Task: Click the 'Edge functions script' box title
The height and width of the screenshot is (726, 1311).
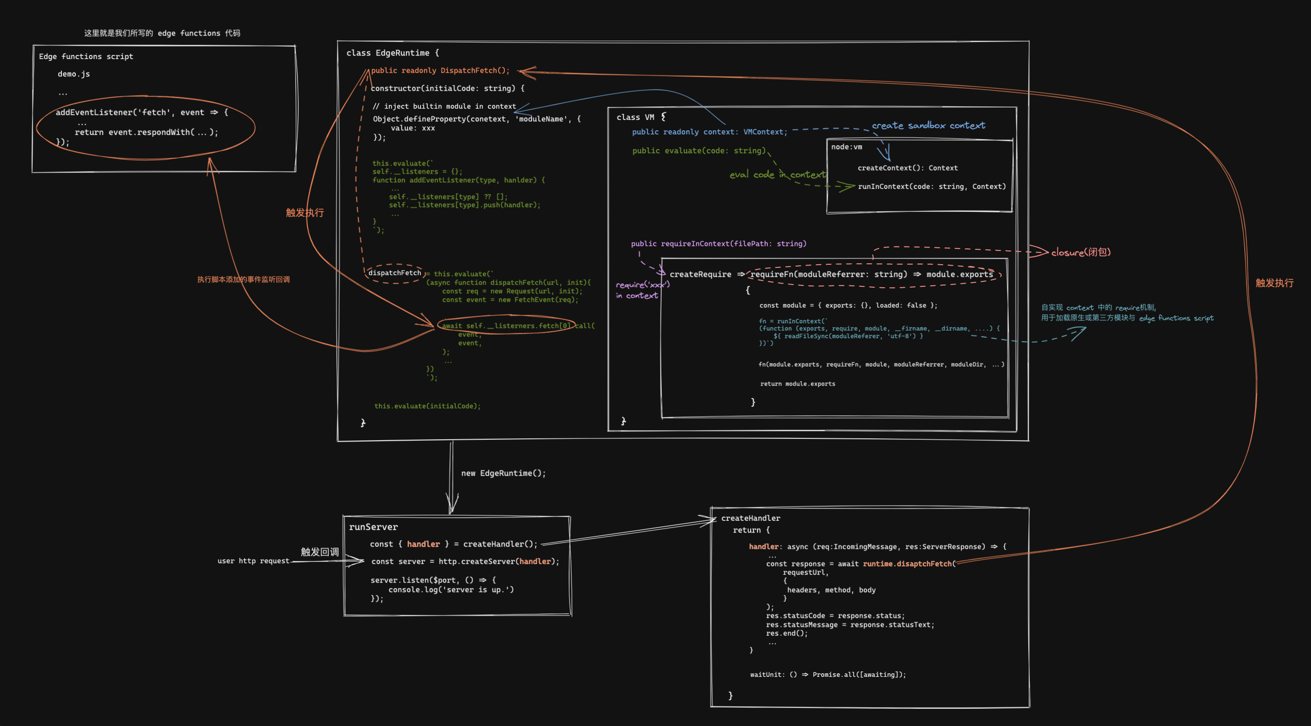Action: [86, 56]
